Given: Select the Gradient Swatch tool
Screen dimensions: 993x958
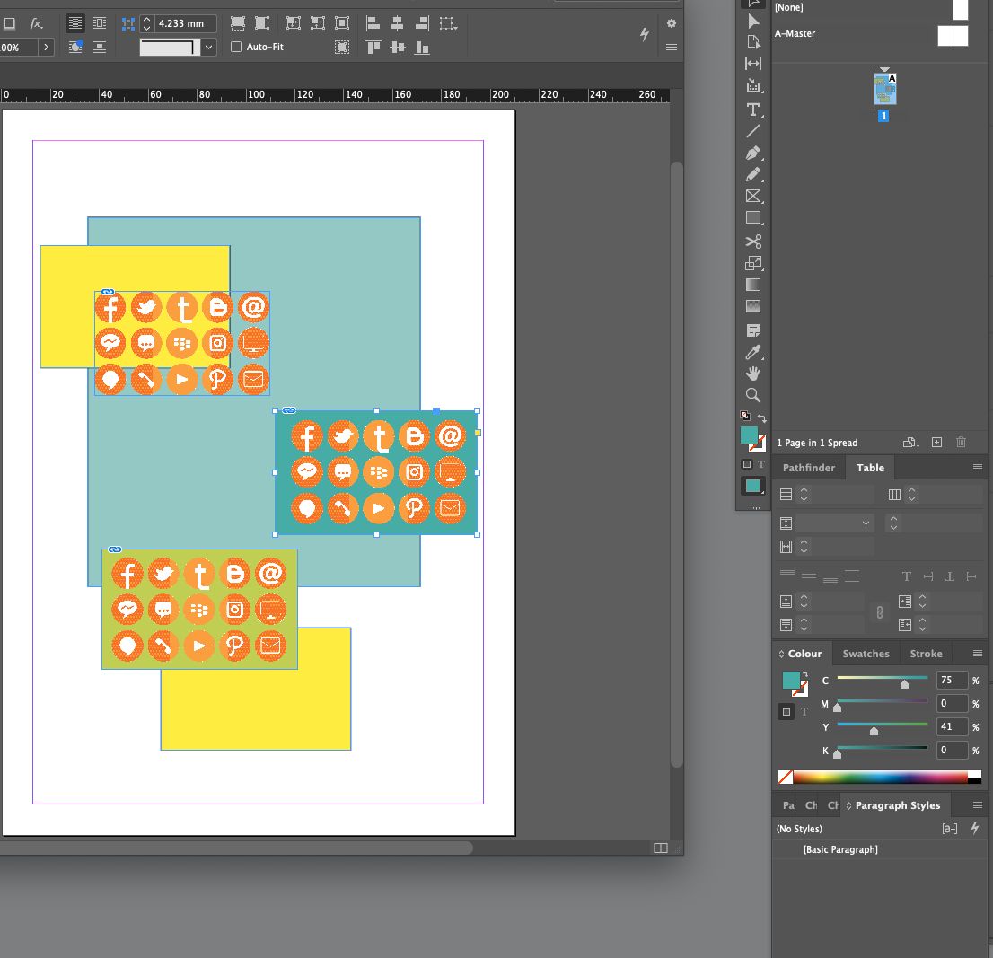Looking at the screenshot, I should click(753, 285).
